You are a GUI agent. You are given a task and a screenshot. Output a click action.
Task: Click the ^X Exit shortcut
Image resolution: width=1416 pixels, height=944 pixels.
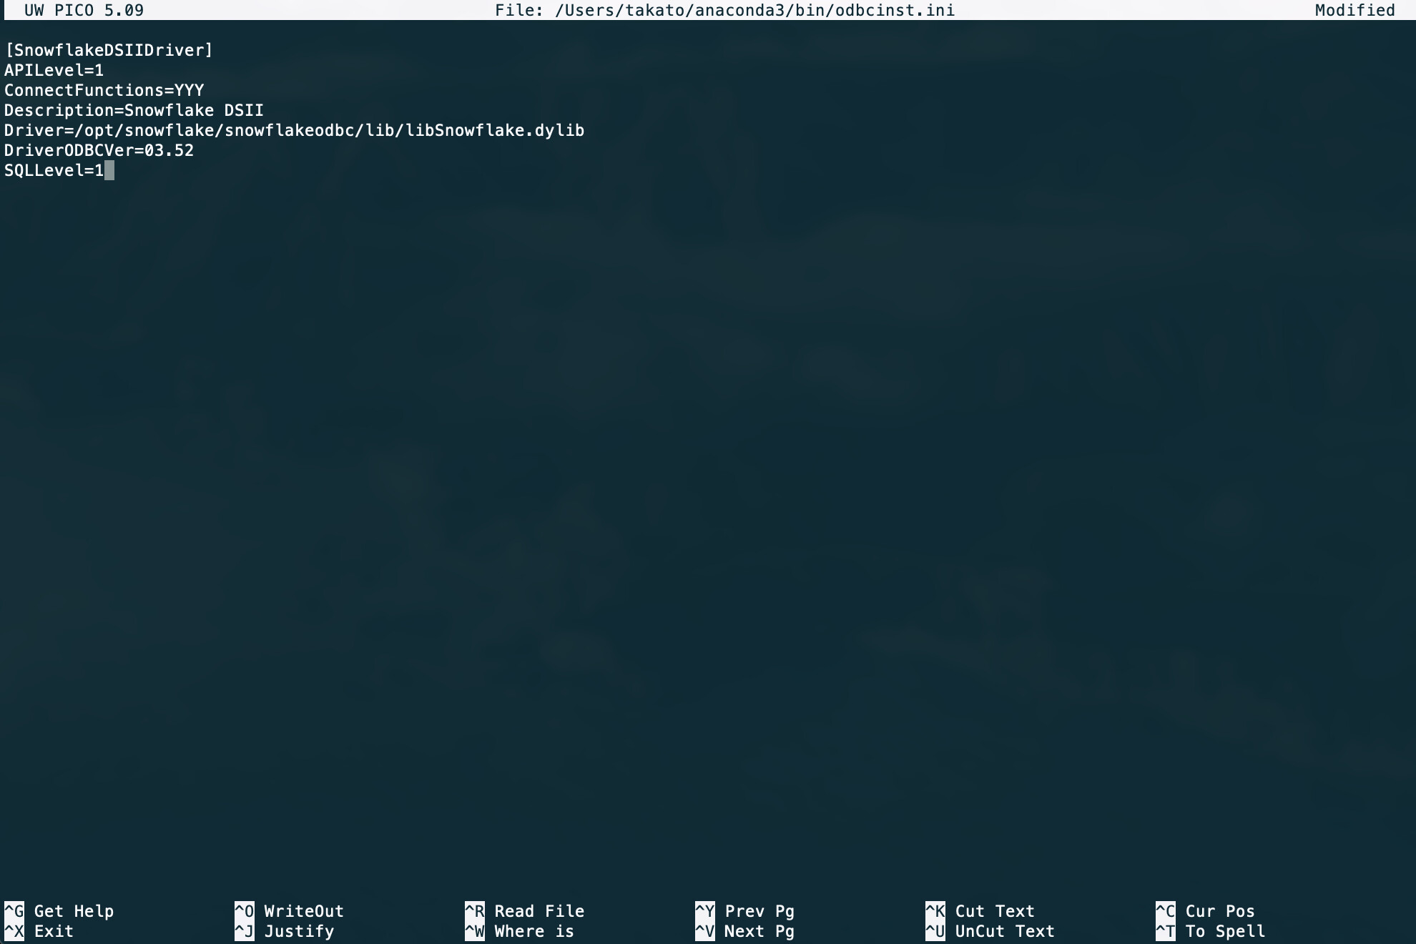[x=39, y=931]
